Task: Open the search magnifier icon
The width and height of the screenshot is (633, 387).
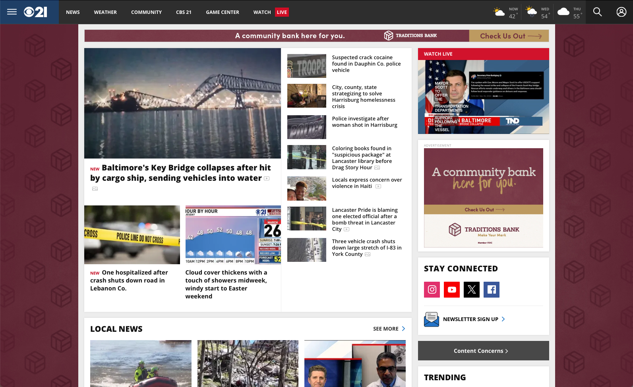Action: pyautogui.click(x=597, y=12)
